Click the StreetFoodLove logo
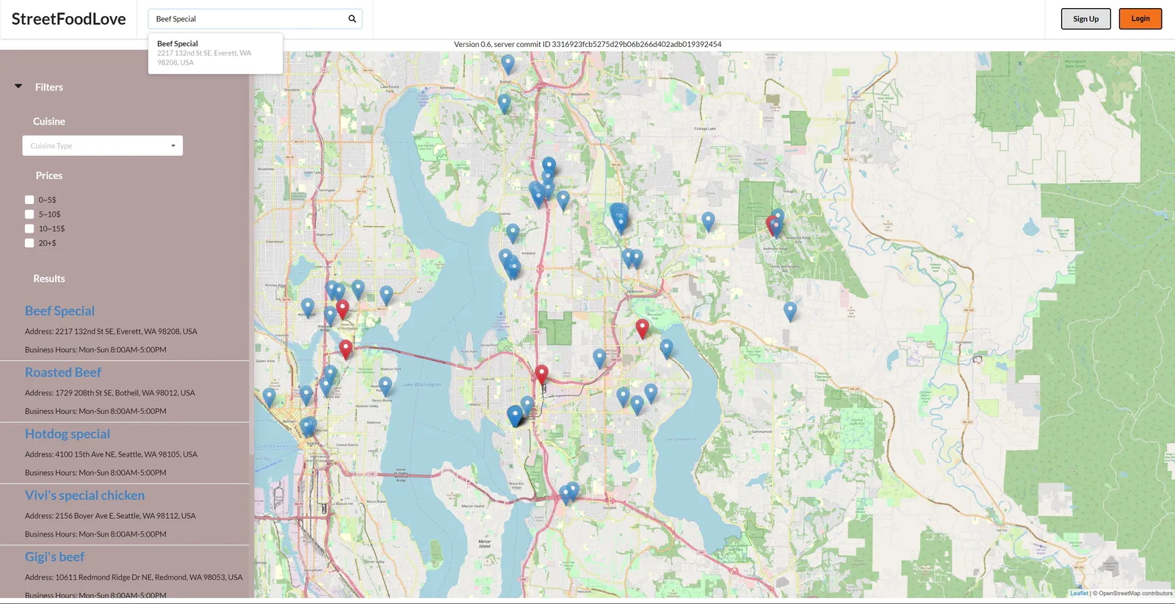 68,19
